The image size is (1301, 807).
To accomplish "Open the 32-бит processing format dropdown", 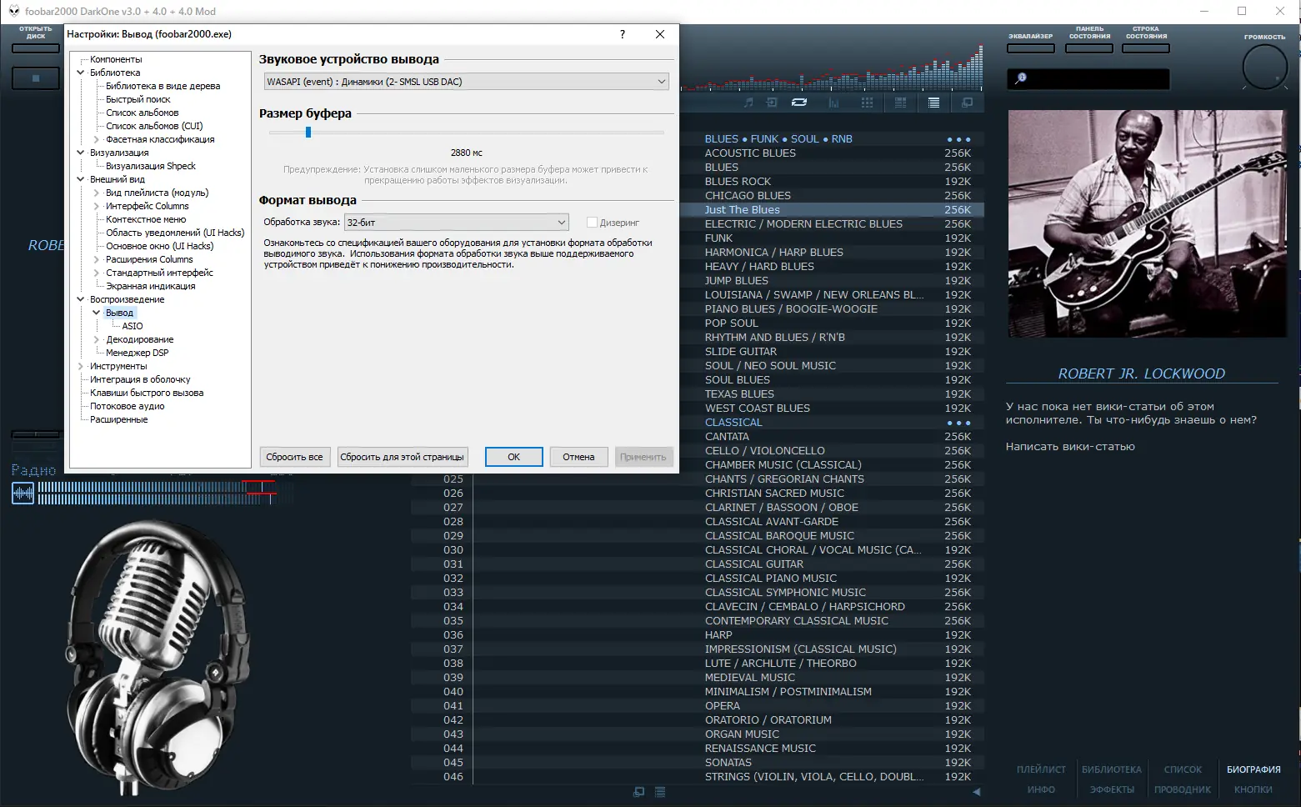I will coord(456,222).
